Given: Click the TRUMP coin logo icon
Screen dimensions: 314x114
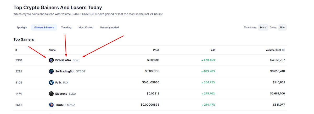Looking at the screenshot, I should click(x=51, y=105).
